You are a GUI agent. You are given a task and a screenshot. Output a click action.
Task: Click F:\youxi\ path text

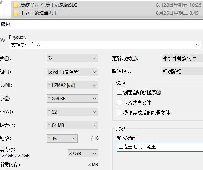pos(18,37)
